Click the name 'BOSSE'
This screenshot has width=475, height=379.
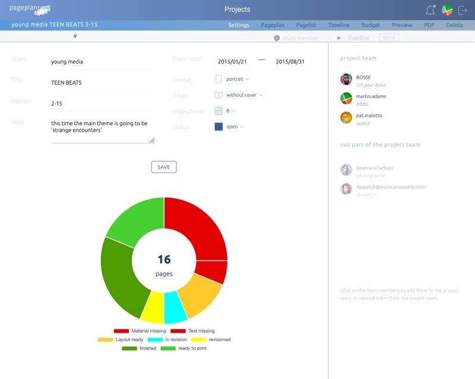coord(363,78)
